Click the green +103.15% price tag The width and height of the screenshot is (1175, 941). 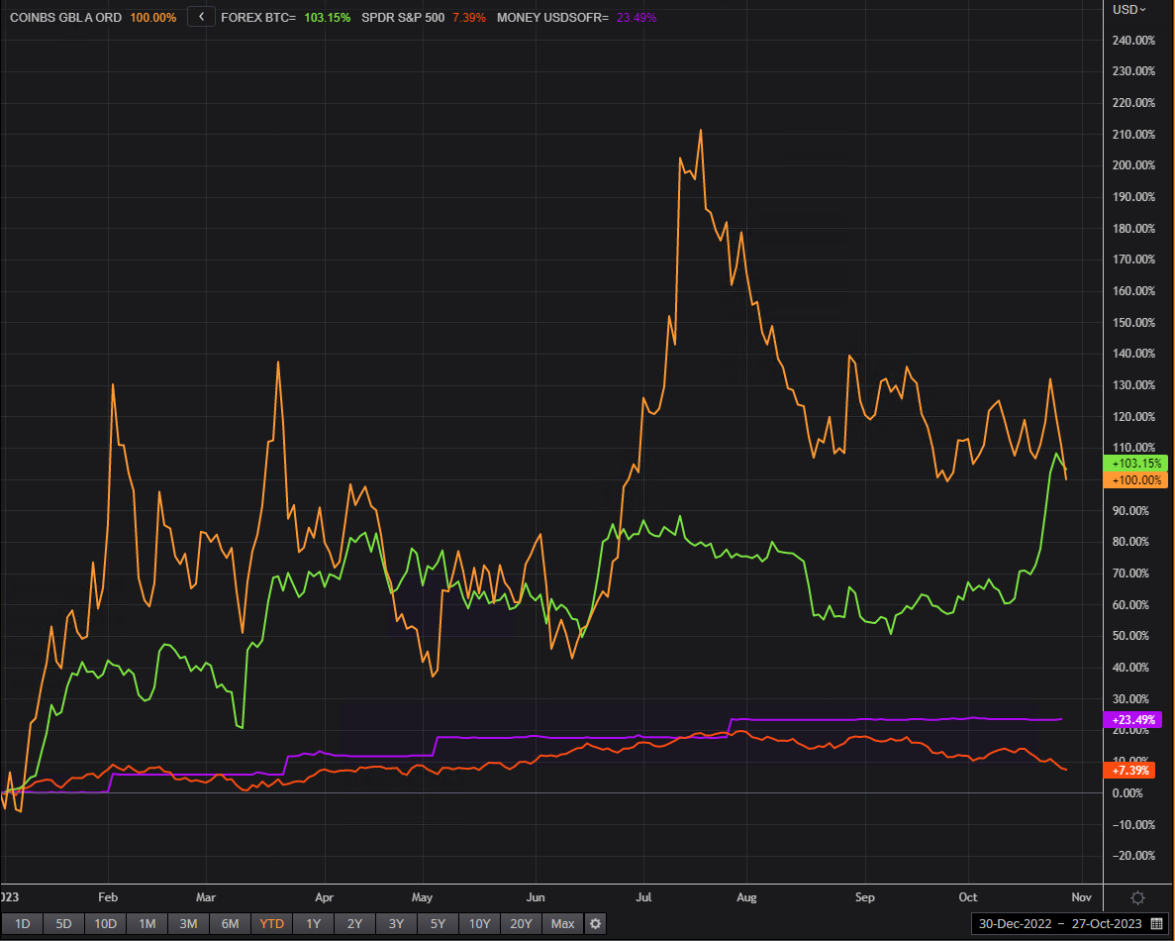pyautogui.click(x=1135, y=463)
